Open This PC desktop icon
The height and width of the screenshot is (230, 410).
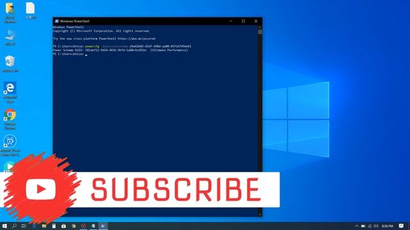(x=10, y=37)
